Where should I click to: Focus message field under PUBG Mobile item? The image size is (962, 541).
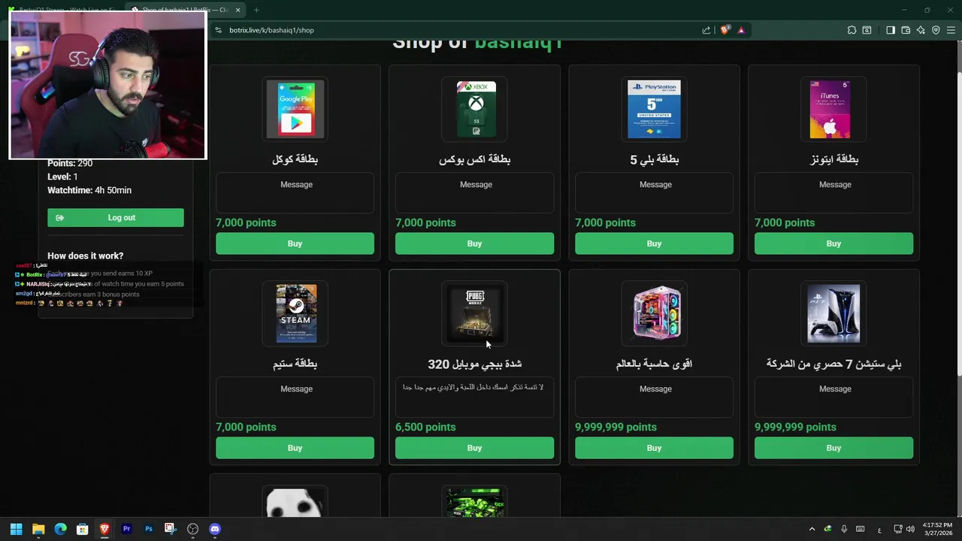474,397
